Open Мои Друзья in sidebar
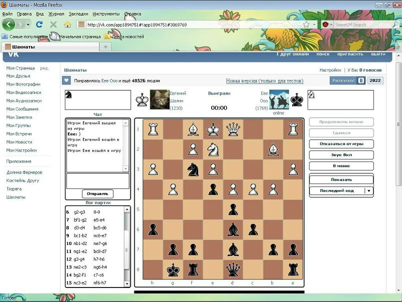This screenshot has width=402, height=302. point(18,76)
